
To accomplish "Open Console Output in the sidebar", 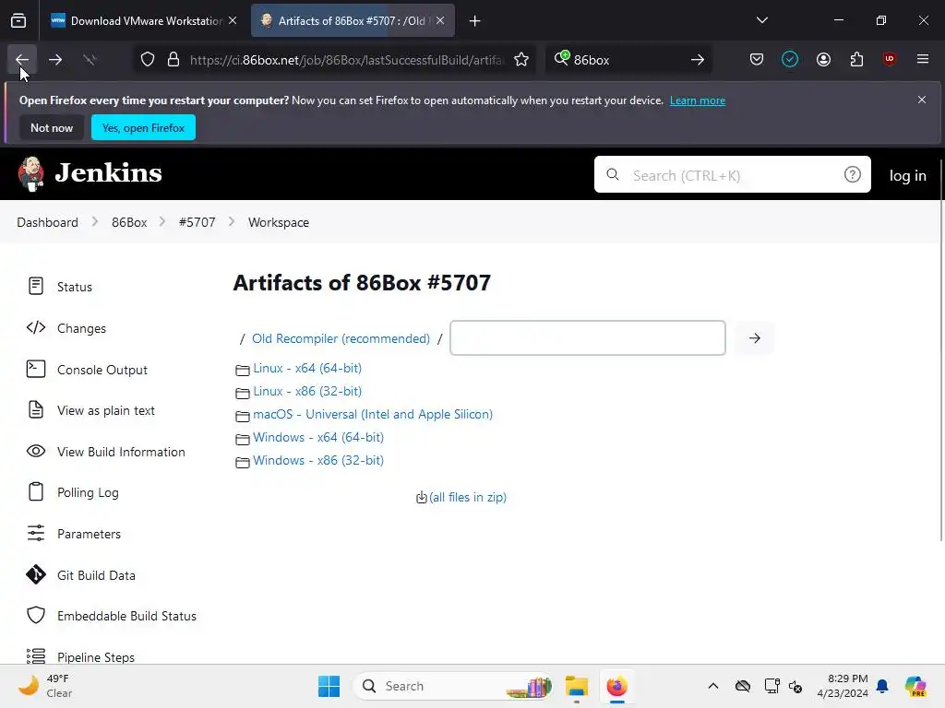I will pos(102,370).
